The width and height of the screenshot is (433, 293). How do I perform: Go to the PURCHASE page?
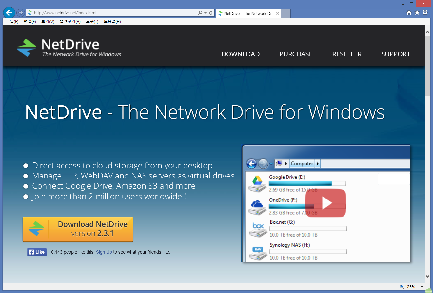coord(296,54)
